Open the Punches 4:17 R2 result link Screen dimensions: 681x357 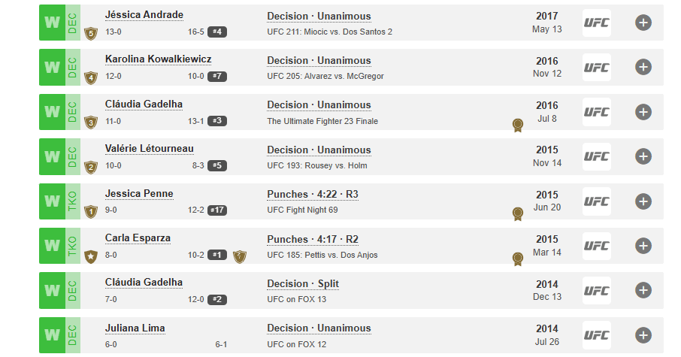(313, 239)
